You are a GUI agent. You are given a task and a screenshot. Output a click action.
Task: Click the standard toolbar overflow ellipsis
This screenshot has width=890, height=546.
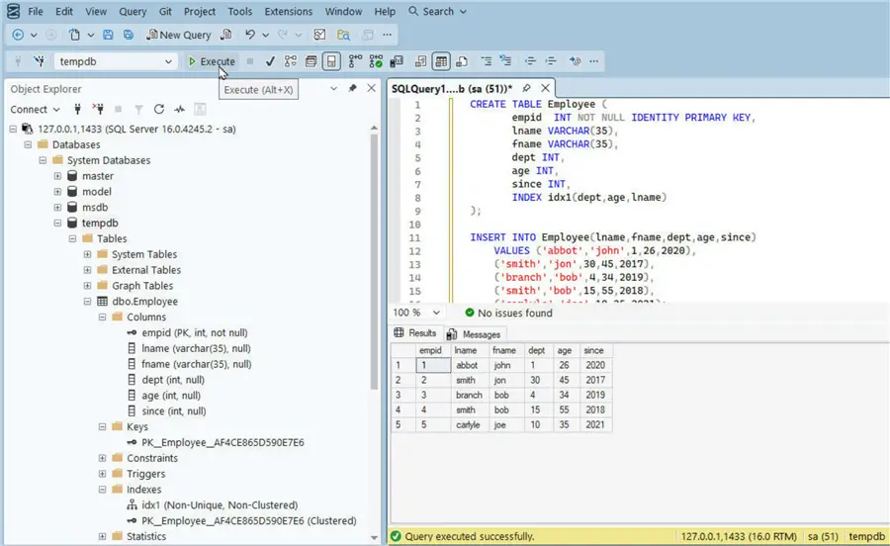click(x=387, y=35)
